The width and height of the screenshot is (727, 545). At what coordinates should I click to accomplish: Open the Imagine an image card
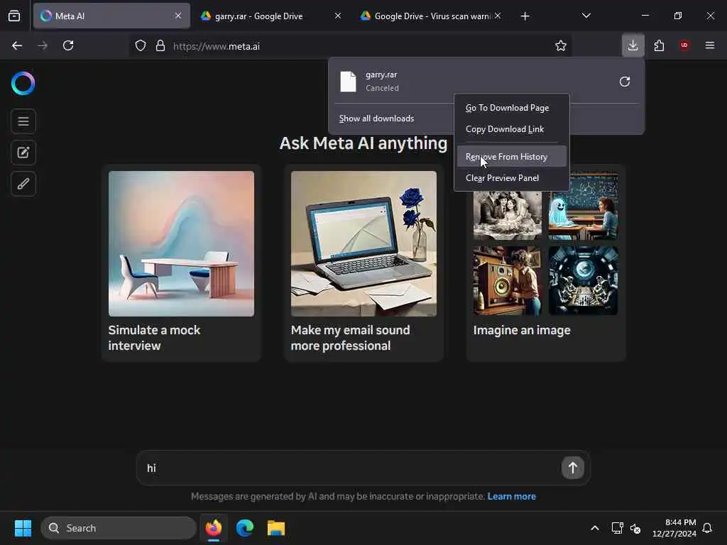tap(546, 263)
